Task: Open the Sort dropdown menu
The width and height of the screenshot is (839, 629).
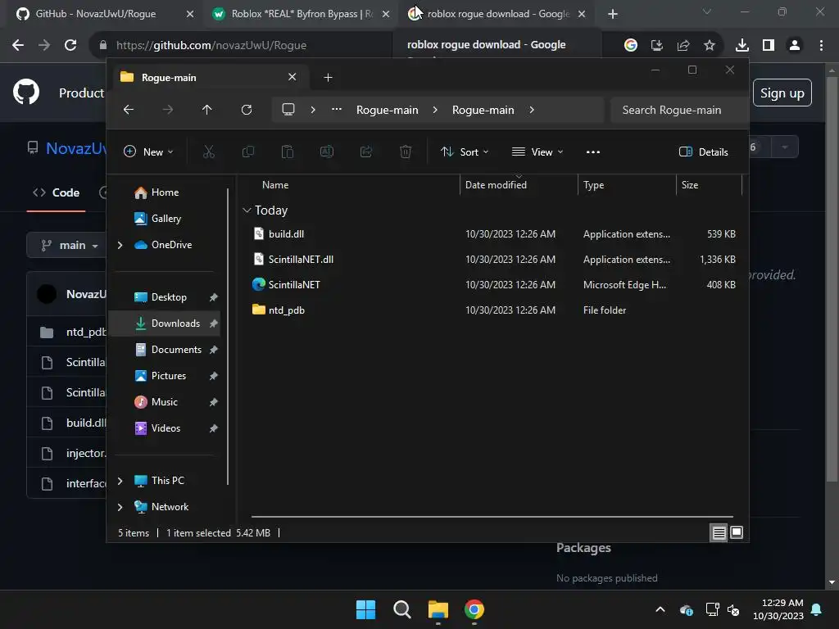Action: 465,152
